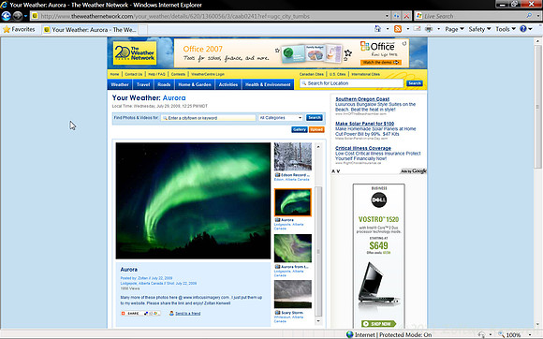Open the search provider dropdown arrow
This screenshot has height=339, width=543.
coord(538,16)
